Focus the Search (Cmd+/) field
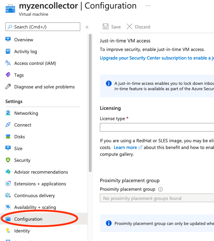The width and height of the screenshot is (214, 241). pos(43,27)
